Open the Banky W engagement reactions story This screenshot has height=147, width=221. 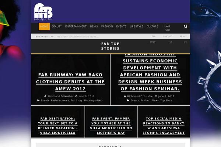coord(164,126)
